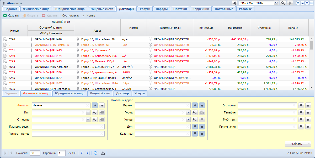
Task: Click the table scrollbar down arrow
Action: 311,87
